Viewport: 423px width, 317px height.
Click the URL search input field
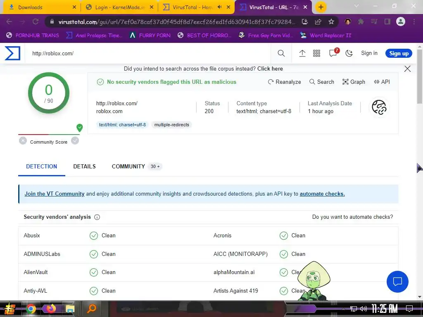(147, 53)
